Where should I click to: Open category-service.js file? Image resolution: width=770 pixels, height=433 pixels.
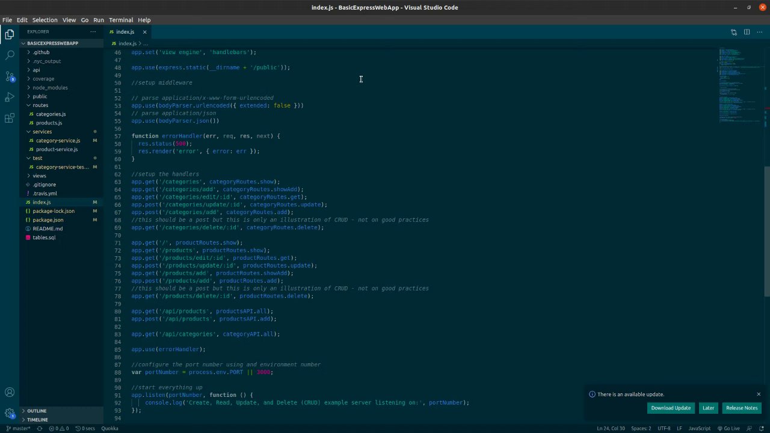(58, 141)
